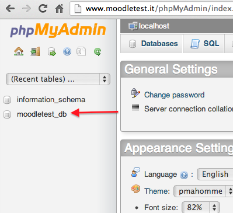Open the Language dropdown showing English
Image resolution: width=233 pixels, height=213 pixels.
coord(215,174)
